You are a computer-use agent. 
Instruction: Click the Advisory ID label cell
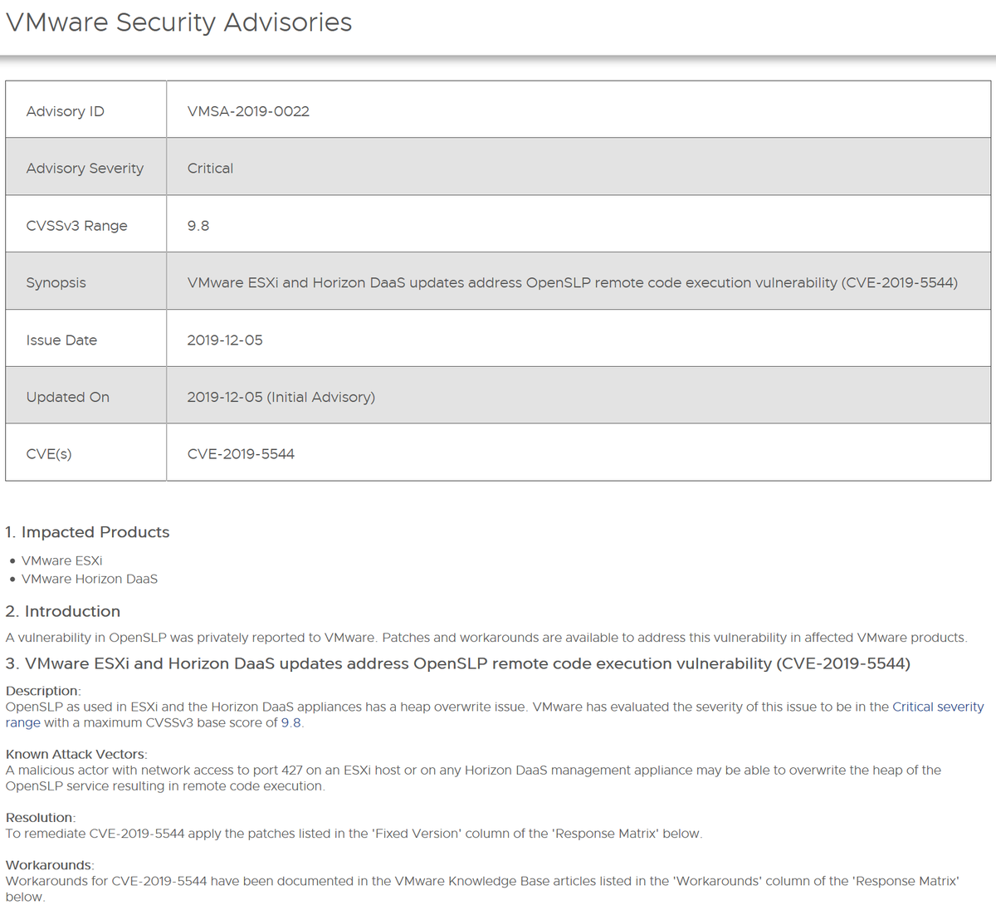point(86,110)
